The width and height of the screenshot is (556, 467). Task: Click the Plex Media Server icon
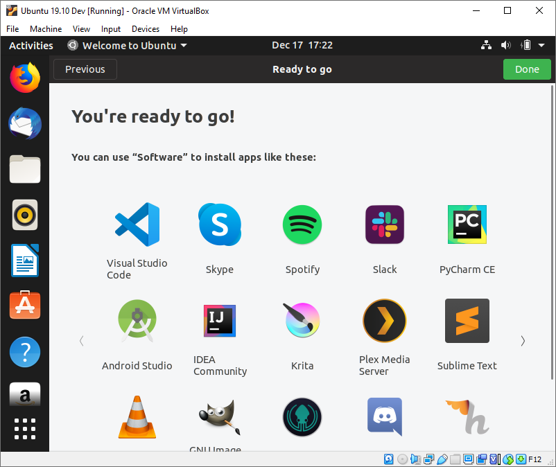(x=385, y=321)
